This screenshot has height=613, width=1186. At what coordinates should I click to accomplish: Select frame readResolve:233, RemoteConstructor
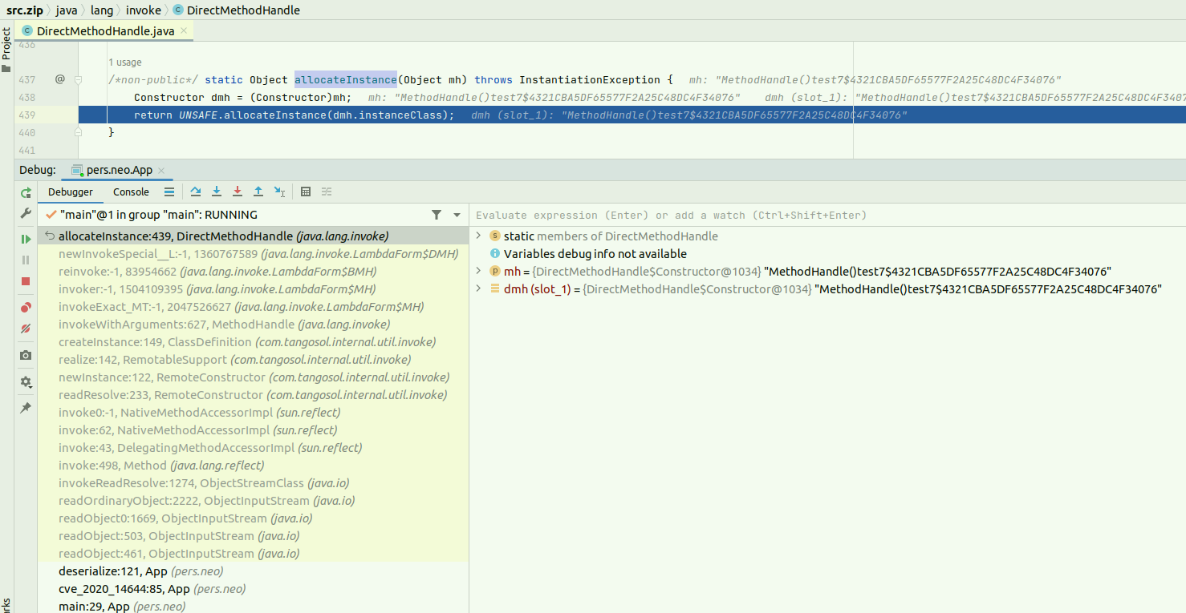pos(253,395)
